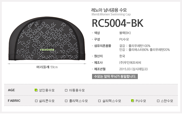Check the 아동용수모 checkbox
The image size is (182, 116).
(x=66, y=90)
